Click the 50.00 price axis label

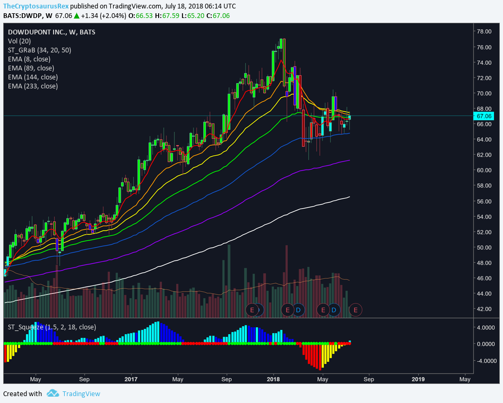(x=484, y=247)
